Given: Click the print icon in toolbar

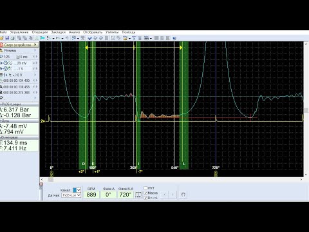Looking at the screenshot, I should (13, 38).
